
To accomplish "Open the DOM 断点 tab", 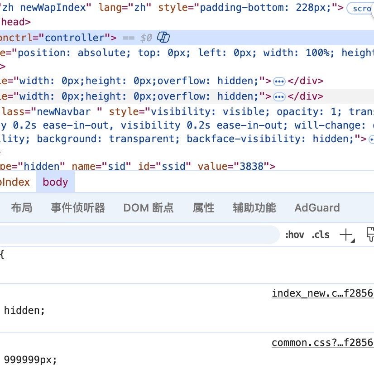I will click(x=149, y=208).
